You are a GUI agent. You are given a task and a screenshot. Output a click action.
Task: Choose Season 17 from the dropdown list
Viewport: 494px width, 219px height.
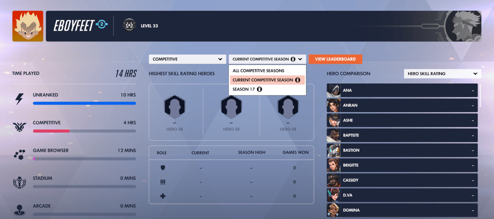click(x=267, y=89)
